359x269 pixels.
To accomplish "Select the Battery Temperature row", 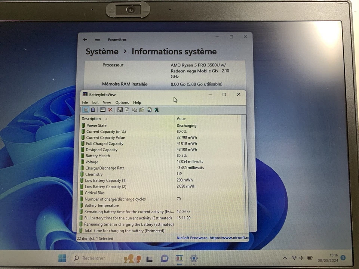I will 160,205.
